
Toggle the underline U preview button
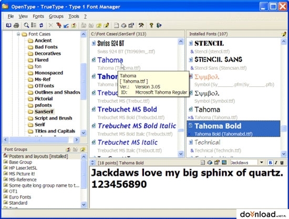[x=282, y=162]
